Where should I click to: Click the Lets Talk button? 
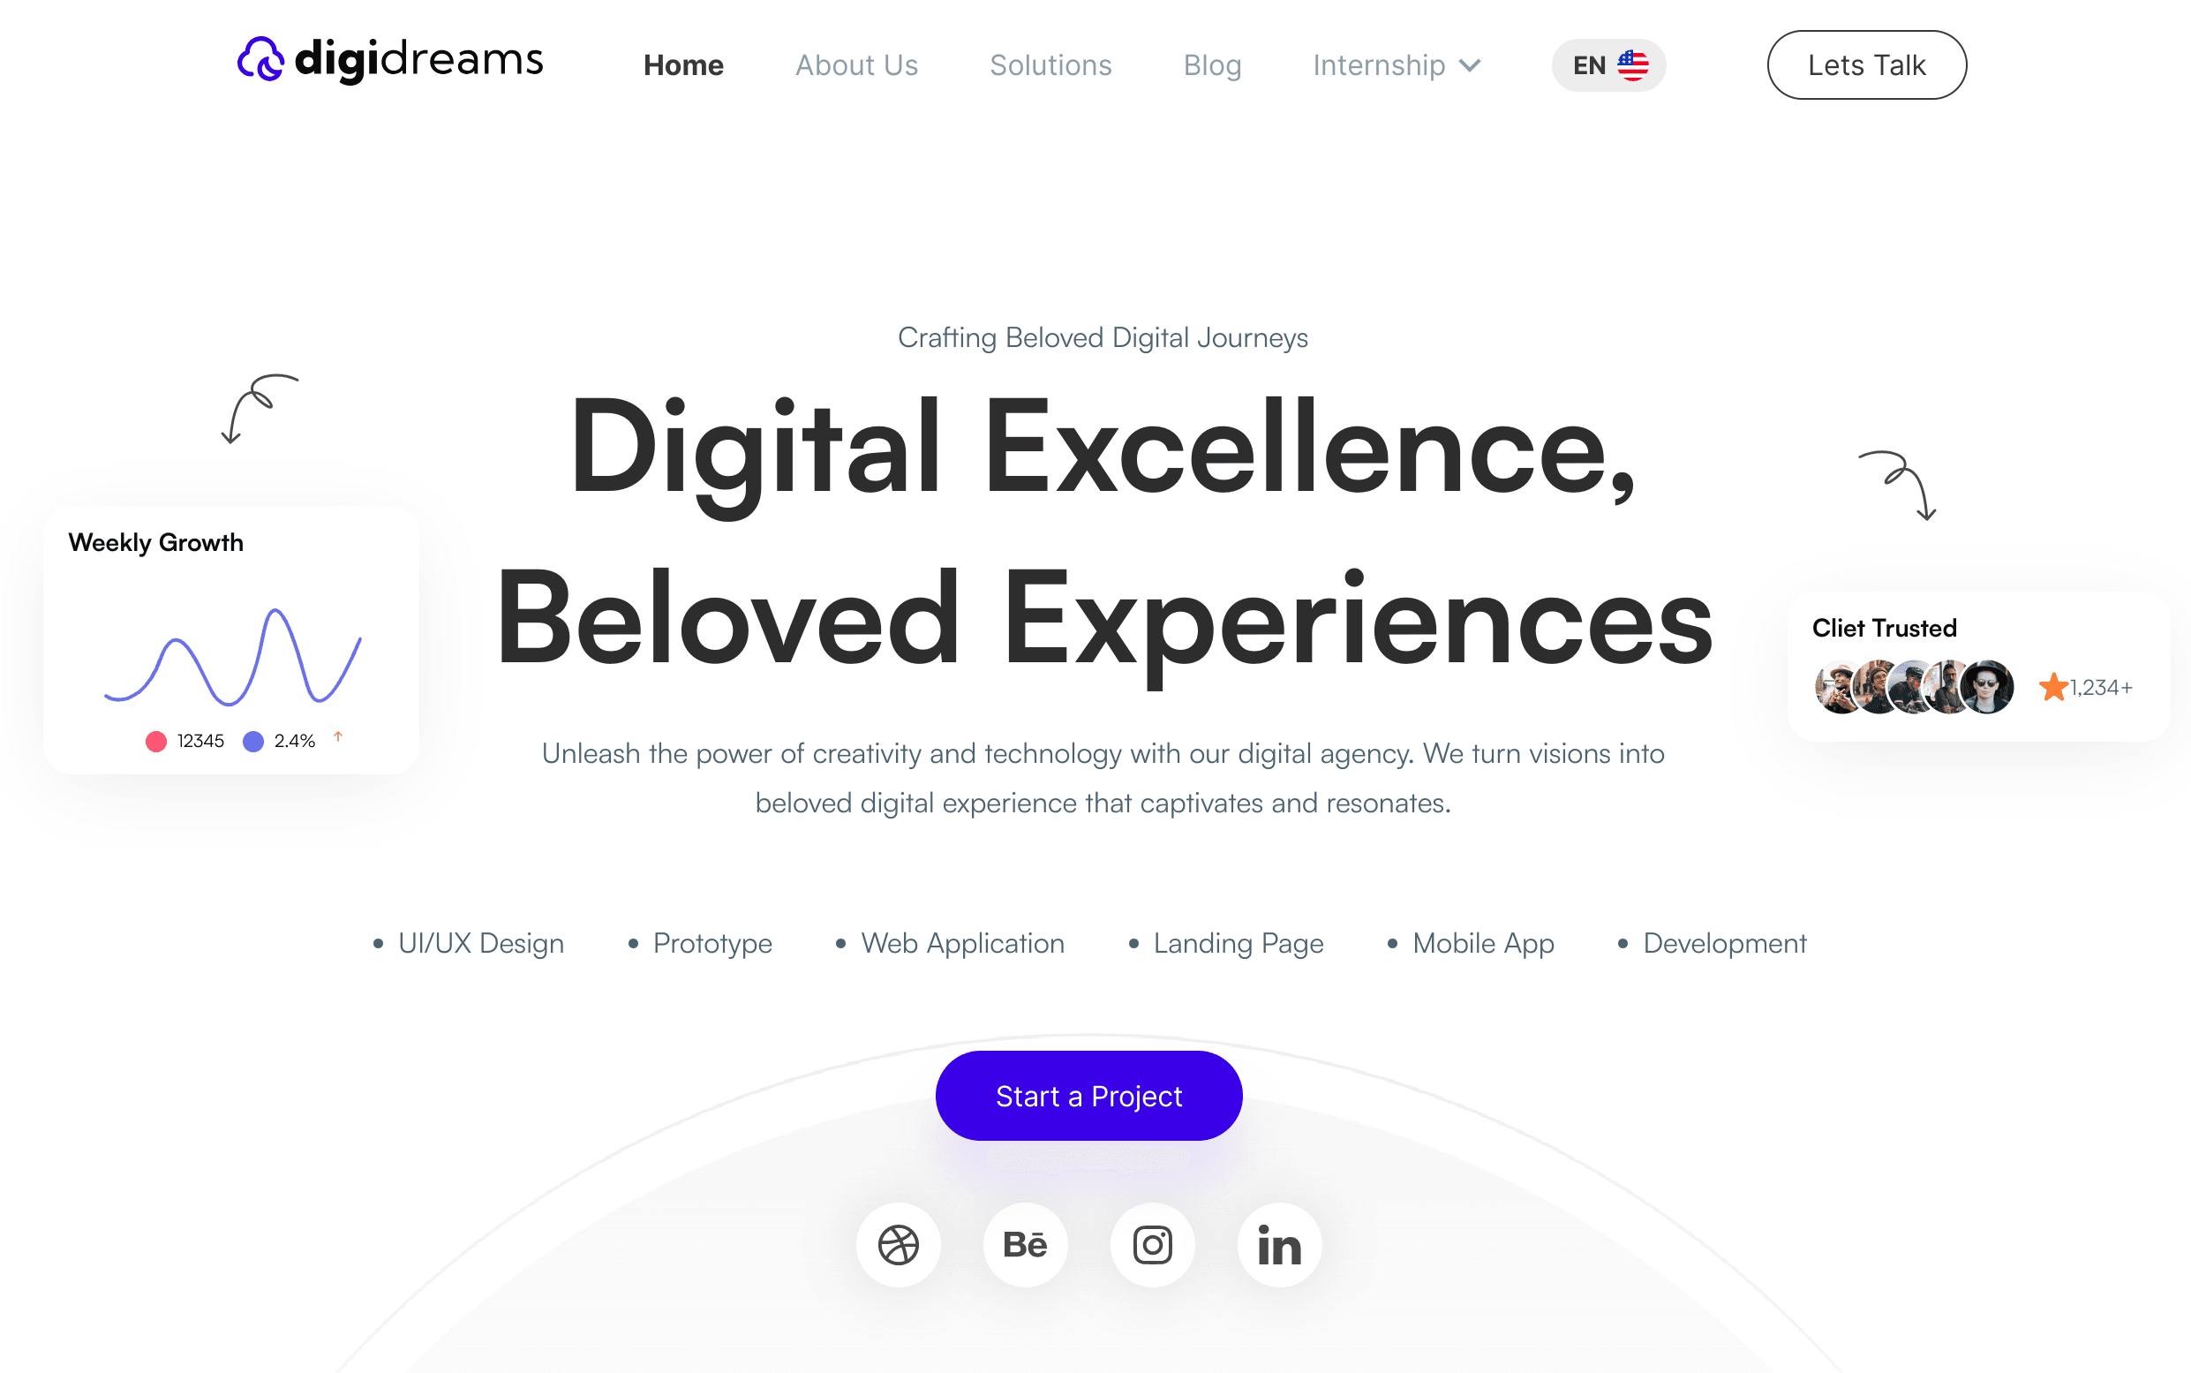point(1867,64)
